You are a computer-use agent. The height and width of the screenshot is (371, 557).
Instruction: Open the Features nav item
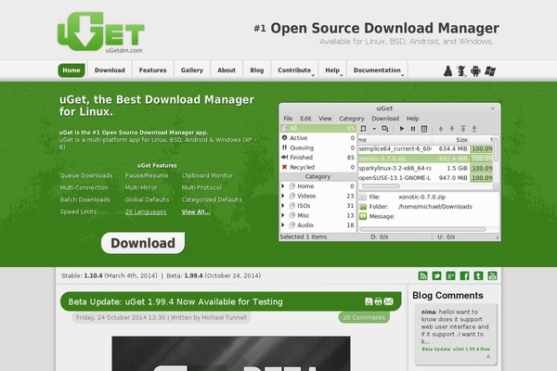[x=153, y=70]
